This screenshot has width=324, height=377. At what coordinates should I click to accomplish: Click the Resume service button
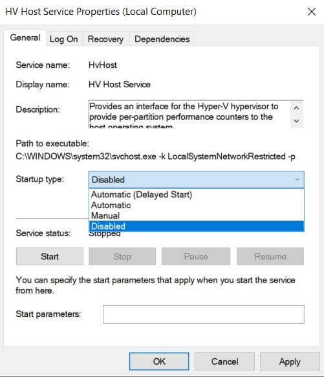point(270,256)
